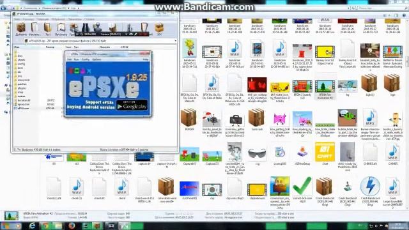This screenshot has height=230, width=409.
Task: Open Internet Explorer from the taskbar
Action: point(32,226)
